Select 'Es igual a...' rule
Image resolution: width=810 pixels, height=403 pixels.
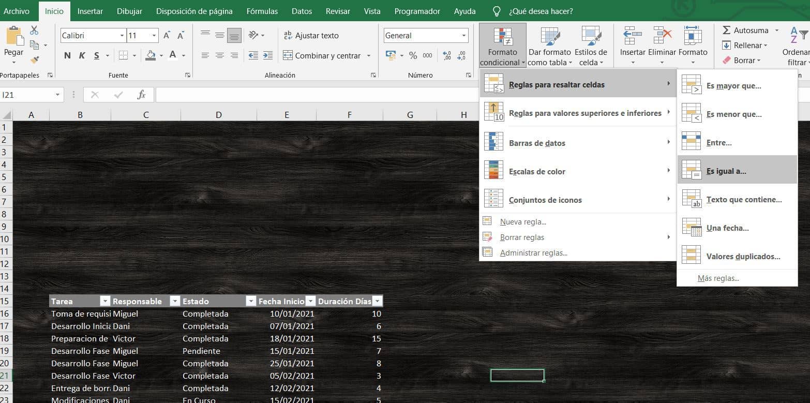(737, 170)
